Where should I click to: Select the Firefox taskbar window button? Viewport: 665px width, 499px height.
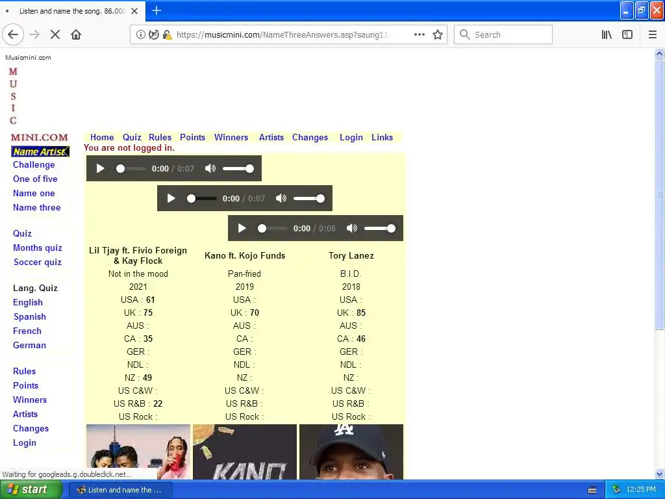tap(120, 490)
